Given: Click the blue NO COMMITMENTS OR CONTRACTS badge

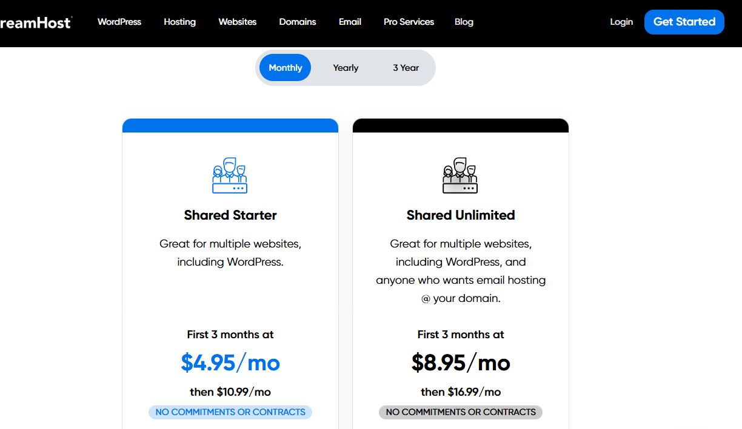Looking at the screenshot, I should click(x=230, y=412).
